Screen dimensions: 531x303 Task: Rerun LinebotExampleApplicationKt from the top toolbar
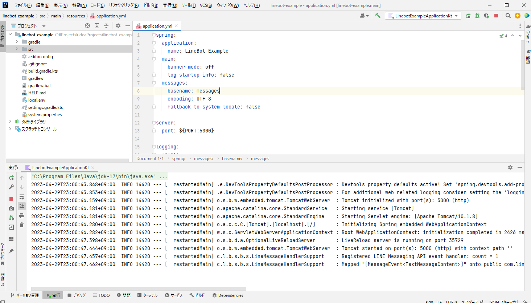pos(468,16)
